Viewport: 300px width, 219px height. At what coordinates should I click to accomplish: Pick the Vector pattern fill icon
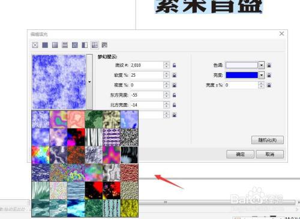click(x=65, y=45)
